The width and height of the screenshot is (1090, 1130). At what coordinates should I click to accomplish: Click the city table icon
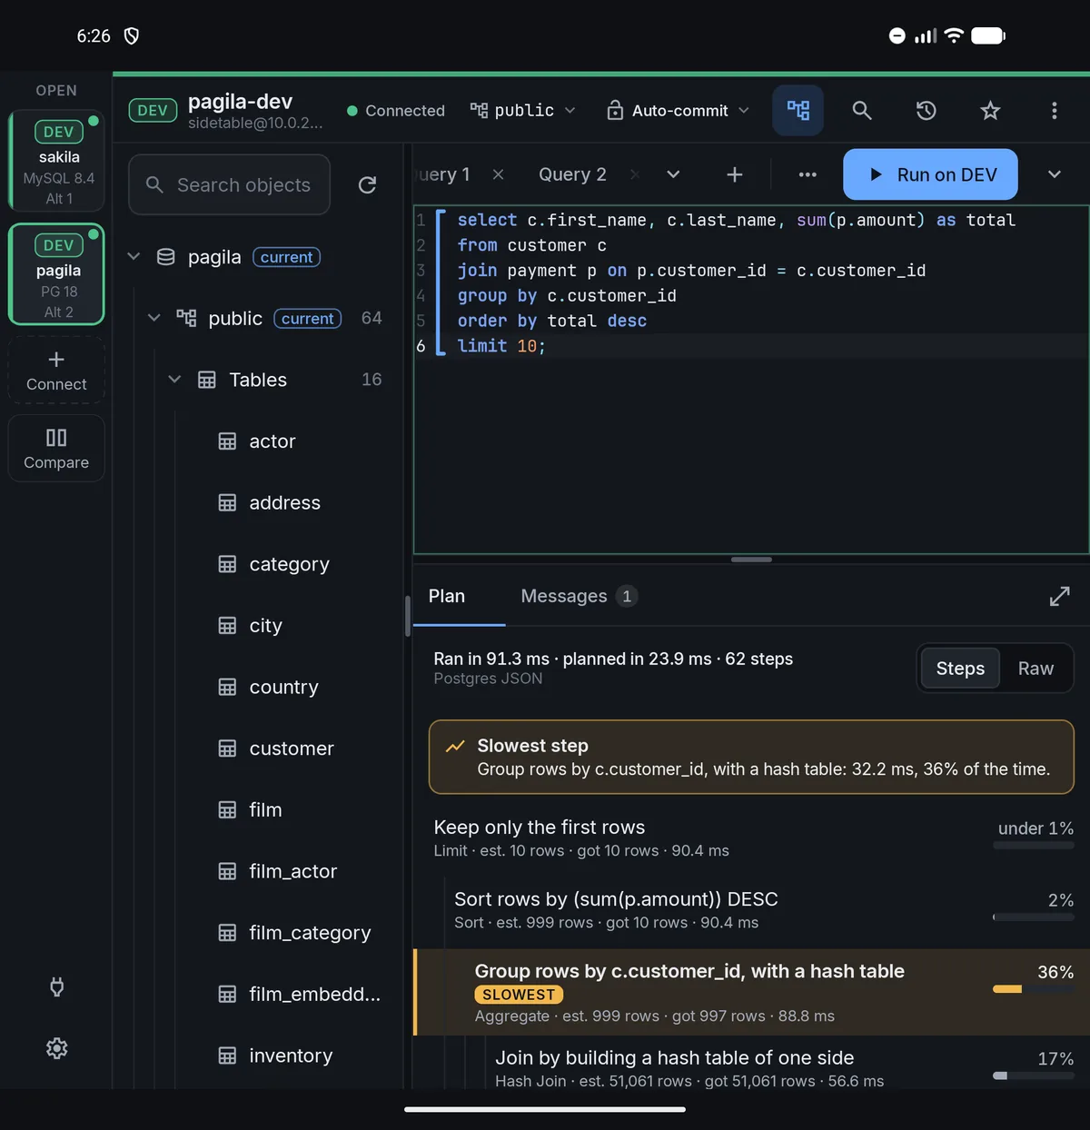click(227, 625)
